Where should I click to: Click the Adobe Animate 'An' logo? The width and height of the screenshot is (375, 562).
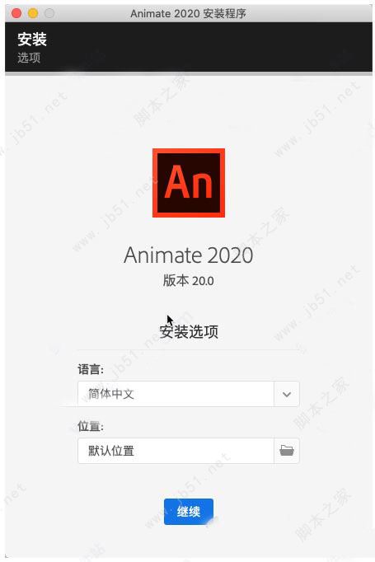pyautogui.click(x=189, y=183)
